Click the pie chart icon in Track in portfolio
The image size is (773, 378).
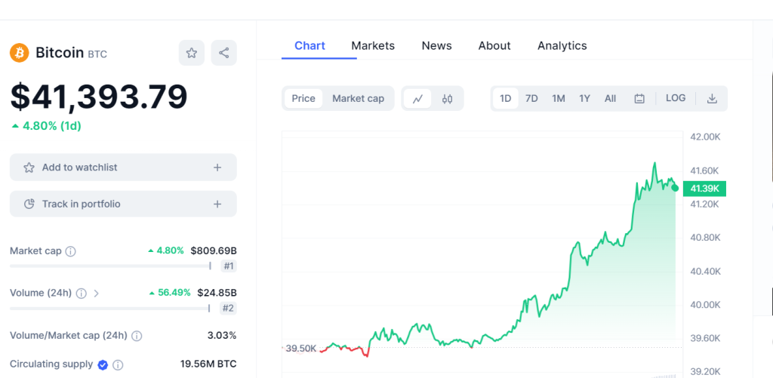tap(29, 204)
